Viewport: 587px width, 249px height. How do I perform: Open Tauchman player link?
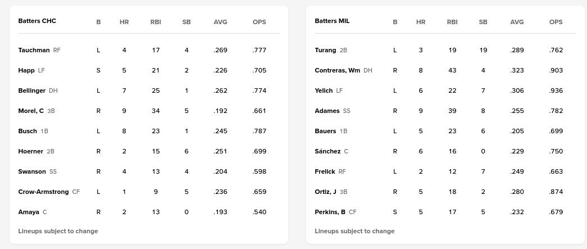pos(34,50)
